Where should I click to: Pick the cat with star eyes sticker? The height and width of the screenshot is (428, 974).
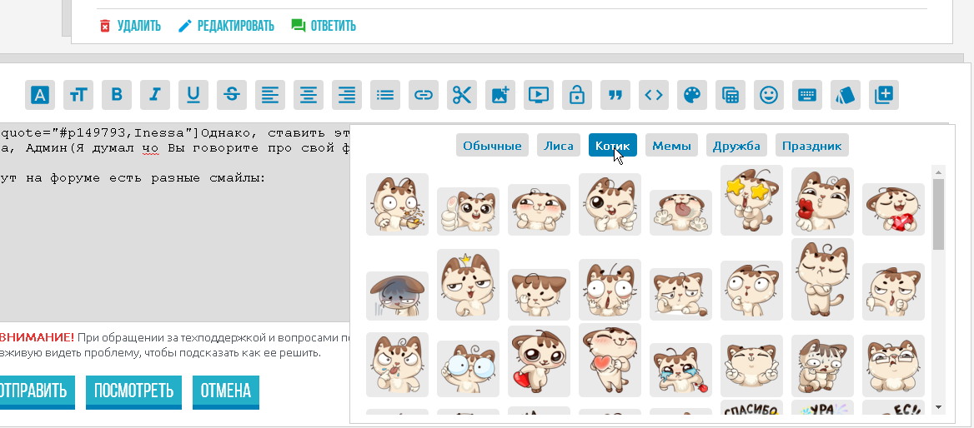point(751,200)
